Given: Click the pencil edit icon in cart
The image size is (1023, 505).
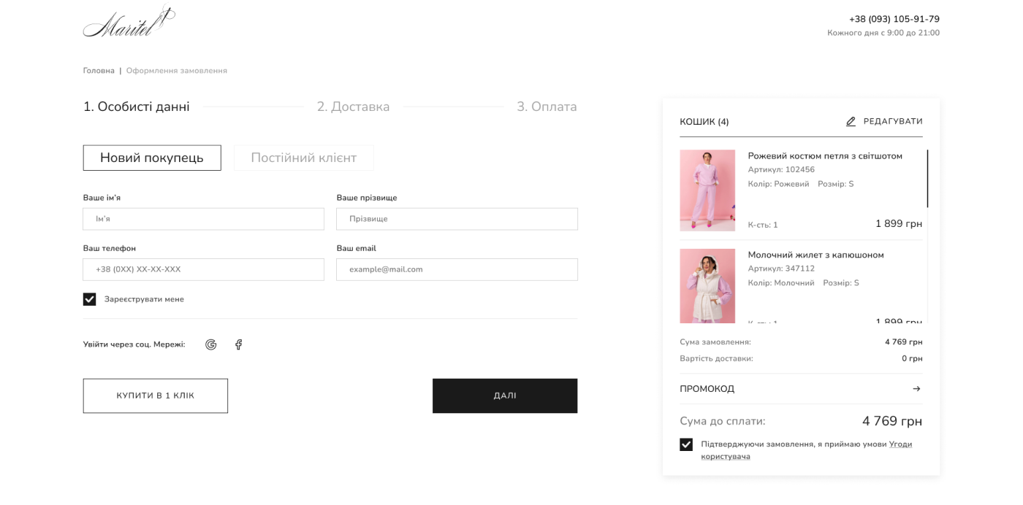Looking at the screenshot, I should tap(851, 122).
